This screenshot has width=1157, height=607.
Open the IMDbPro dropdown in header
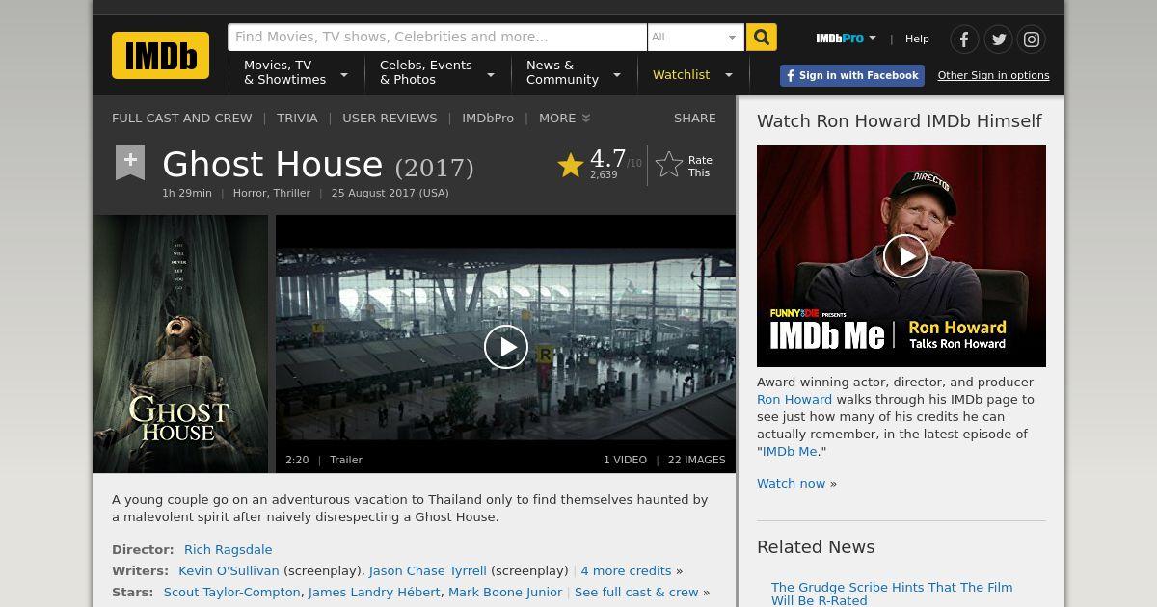coord(846,39)
